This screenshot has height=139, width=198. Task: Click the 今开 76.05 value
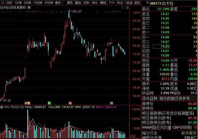193,61
